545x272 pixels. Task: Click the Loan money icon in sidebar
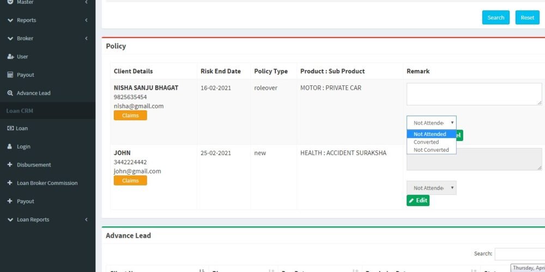tap(10, 128)
